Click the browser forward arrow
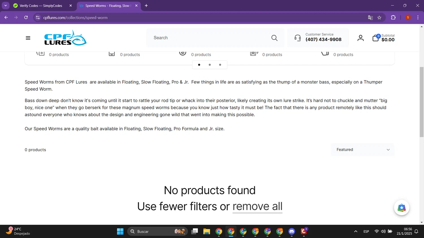This screenshot has width=424, height=238. pyautogui.click(x=16, y=17)
